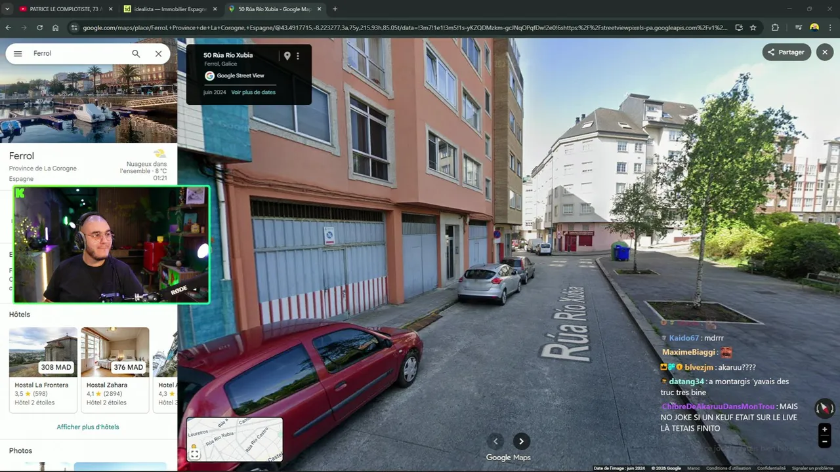Viewport: 840px width, 472px height.
Task: Open the Google Maps hamburger menu
Action: coord(18,54)
